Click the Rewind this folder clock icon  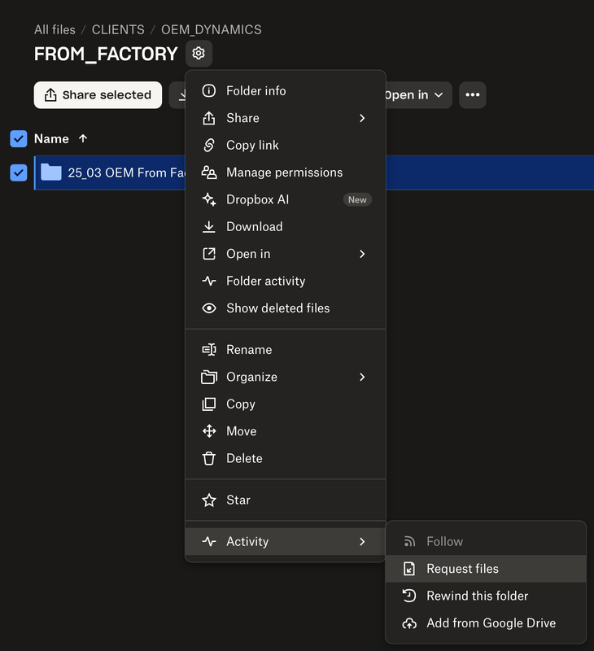(x=409, y=596)
